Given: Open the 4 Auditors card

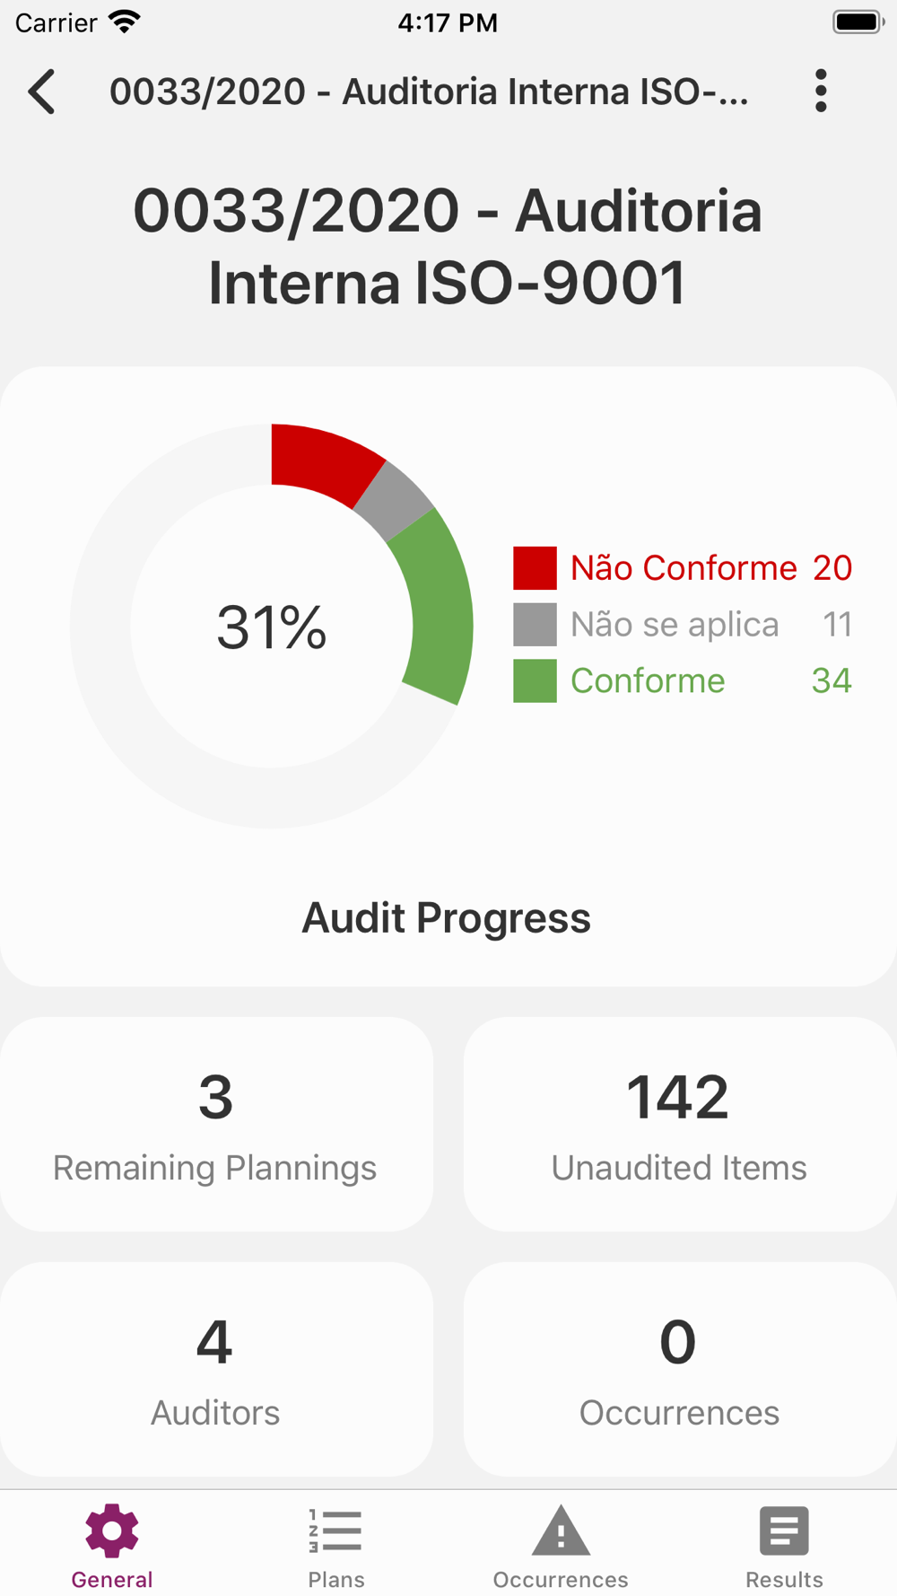Looking at the screenshot, I should pyautogui.click(x=216, y=1369).
